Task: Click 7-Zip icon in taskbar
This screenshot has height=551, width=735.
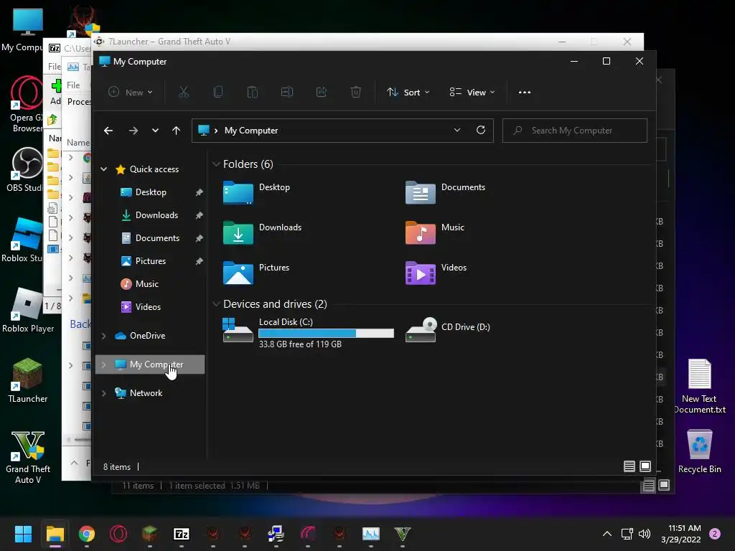Action: (x=182, y=534)
